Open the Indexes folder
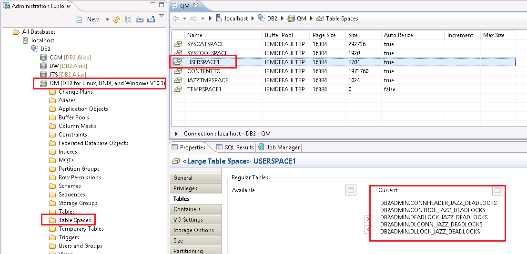This screenshot has height=254, width=527. (63, 152)
